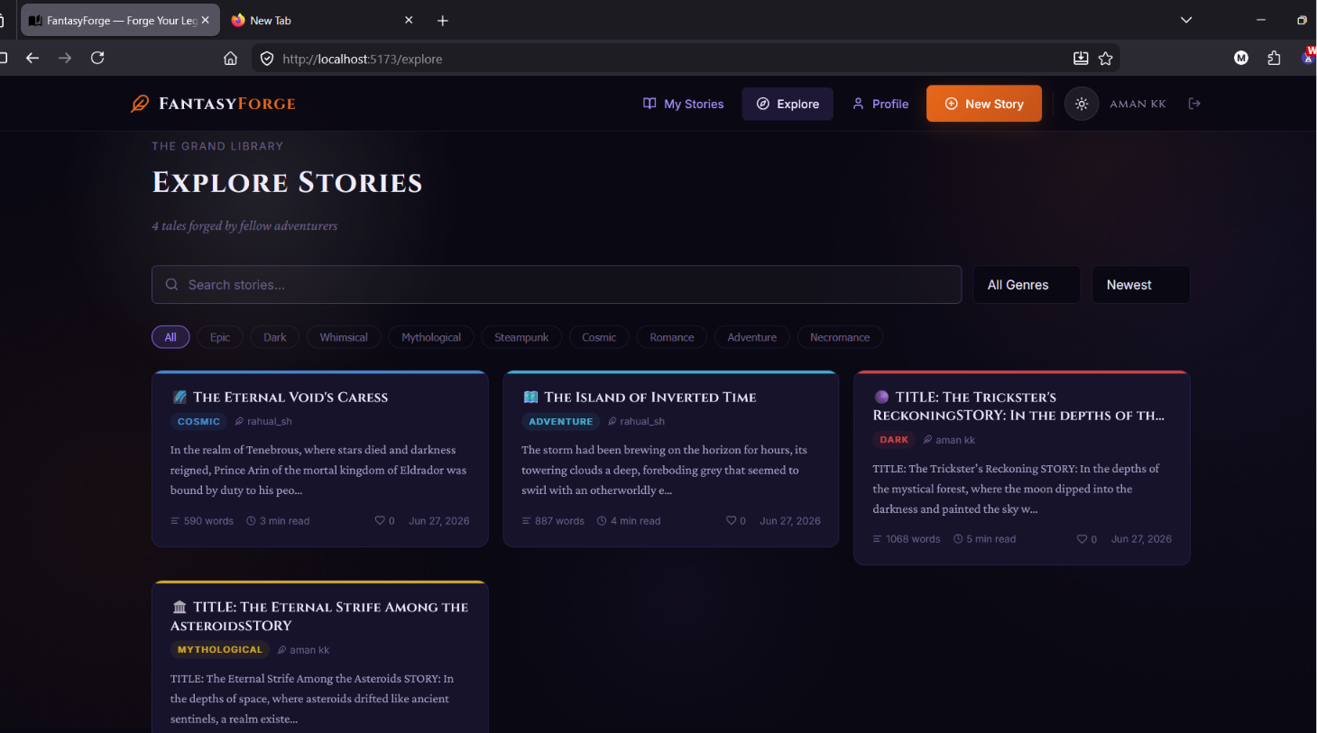
Task: Open The Island of Inverted Time story
Action: [650, 397]
